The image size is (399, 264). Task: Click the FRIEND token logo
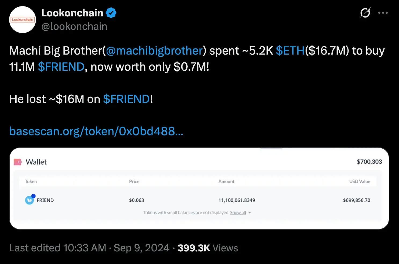30,200
